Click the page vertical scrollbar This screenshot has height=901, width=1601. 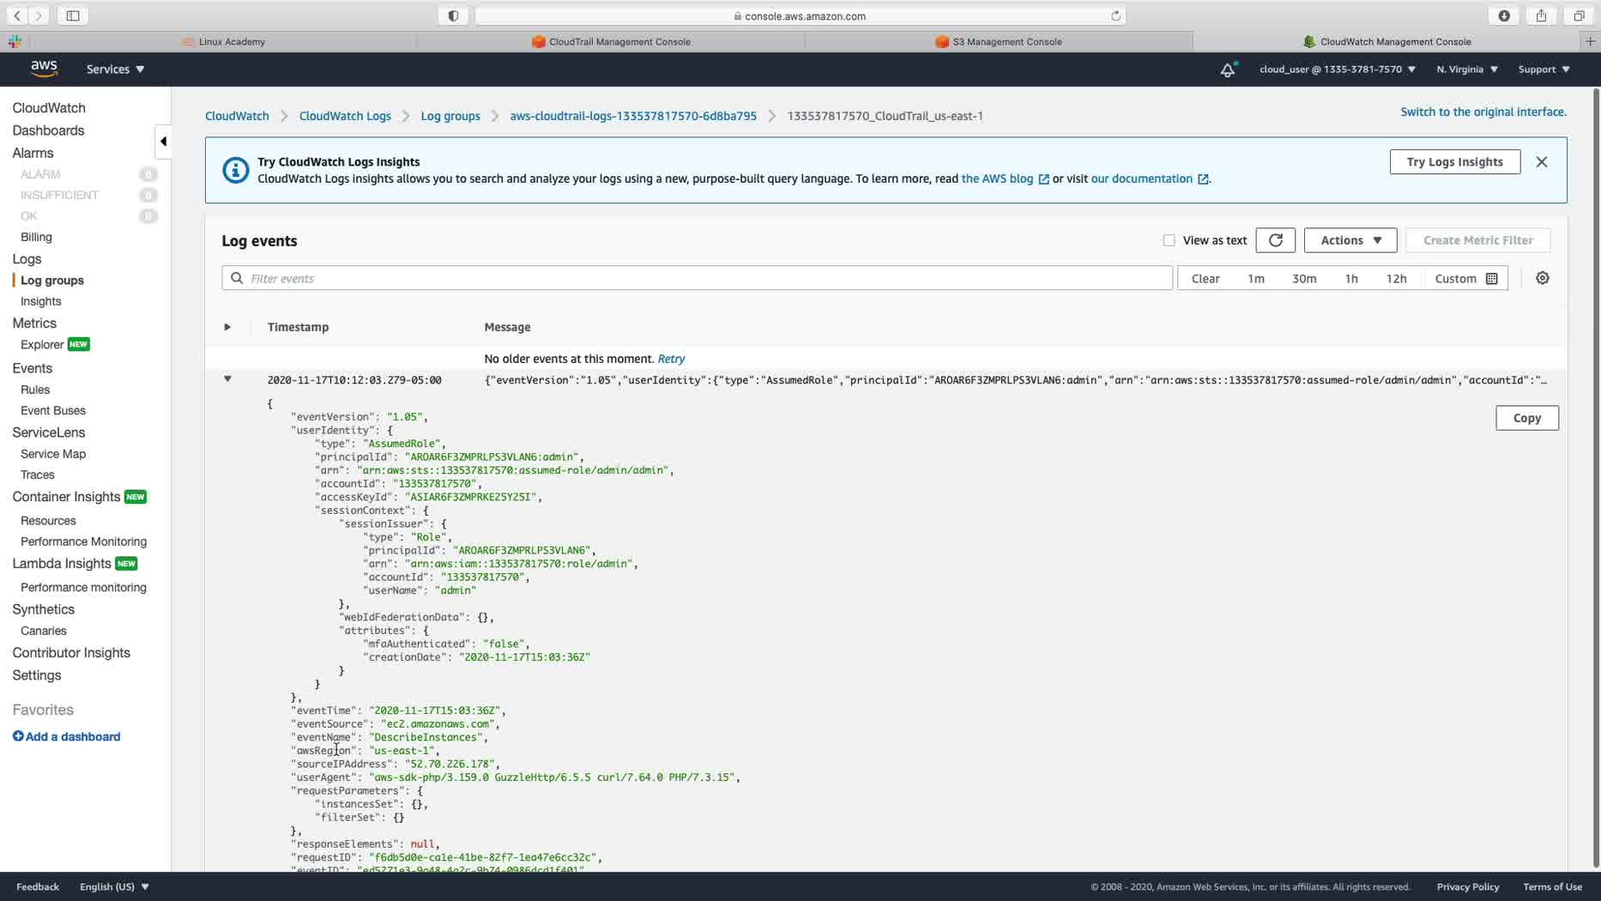[1596, 479]
